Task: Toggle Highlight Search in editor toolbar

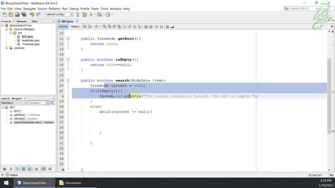Action: (119, 27)
